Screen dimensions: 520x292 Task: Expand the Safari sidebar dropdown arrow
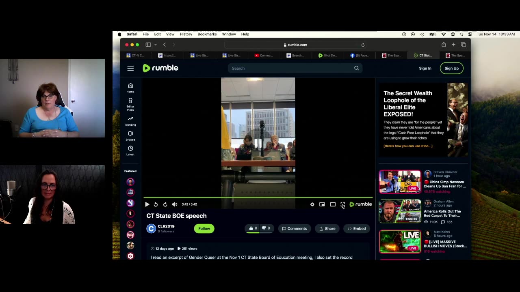[155, 45]
